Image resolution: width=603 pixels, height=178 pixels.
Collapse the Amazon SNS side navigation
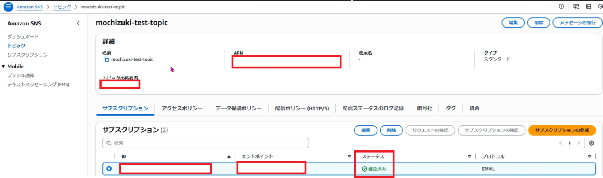tap(78, 23)
